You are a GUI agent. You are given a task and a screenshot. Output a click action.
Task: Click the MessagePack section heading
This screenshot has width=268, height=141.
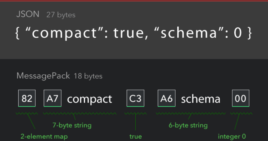click(44, 76)
